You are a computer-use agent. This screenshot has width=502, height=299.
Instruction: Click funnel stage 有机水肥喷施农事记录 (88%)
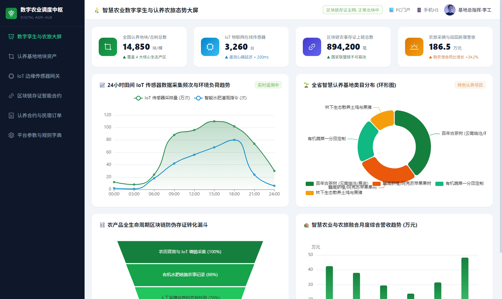click(x=190, y=275)
